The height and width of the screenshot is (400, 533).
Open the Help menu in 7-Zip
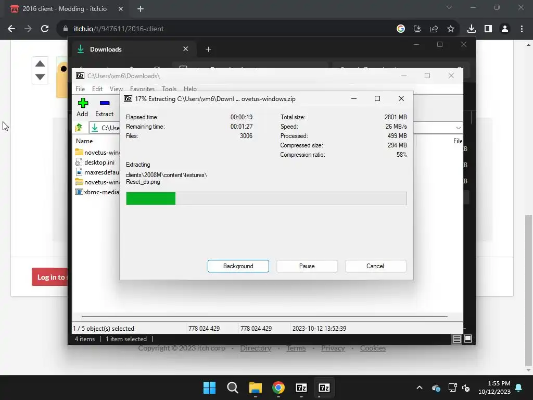click(x=190, y=89)
